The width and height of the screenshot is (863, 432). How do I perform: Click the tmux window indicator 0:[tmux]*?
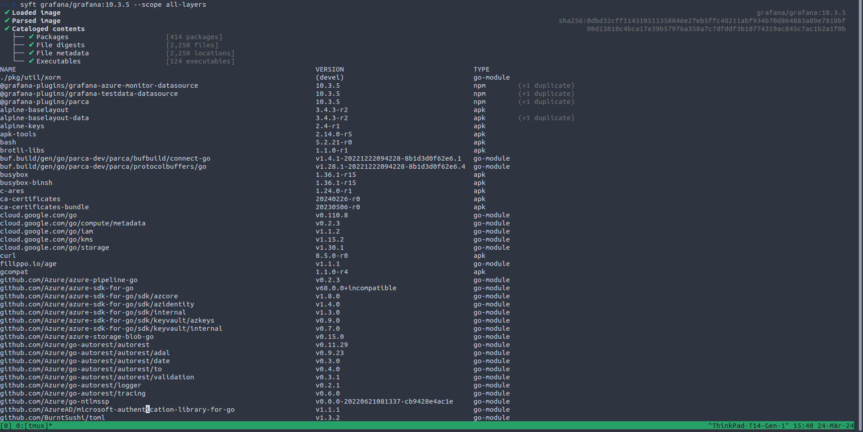(34, 426)
